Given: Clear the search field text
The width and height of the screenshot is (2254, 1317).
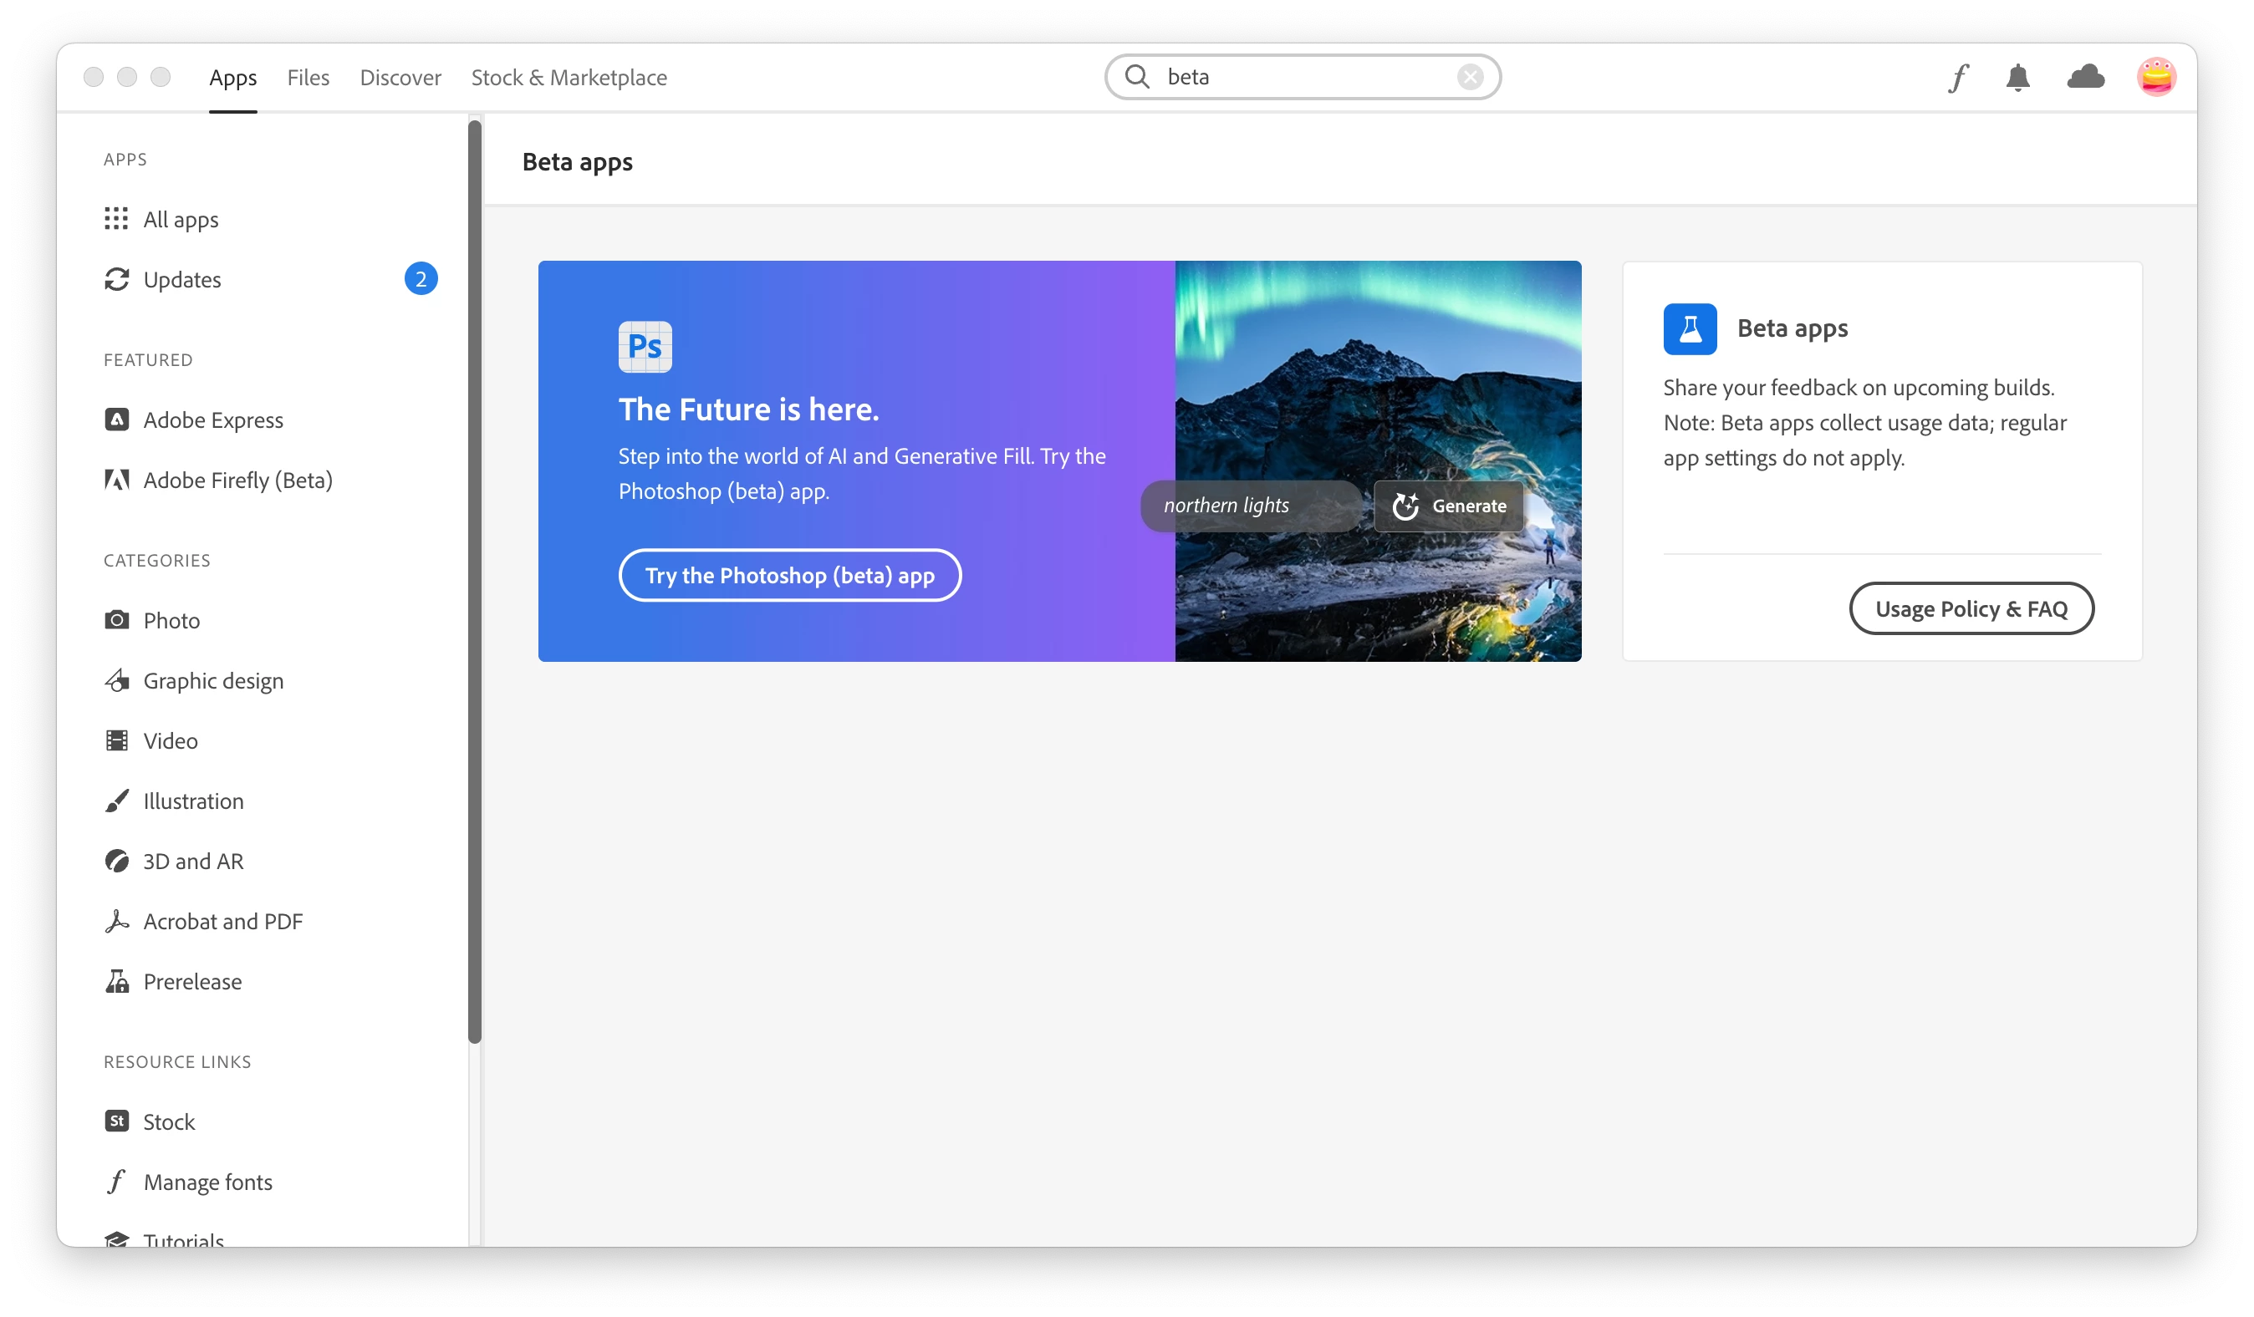Looking at the screenshot, I should pos(1470,77).
